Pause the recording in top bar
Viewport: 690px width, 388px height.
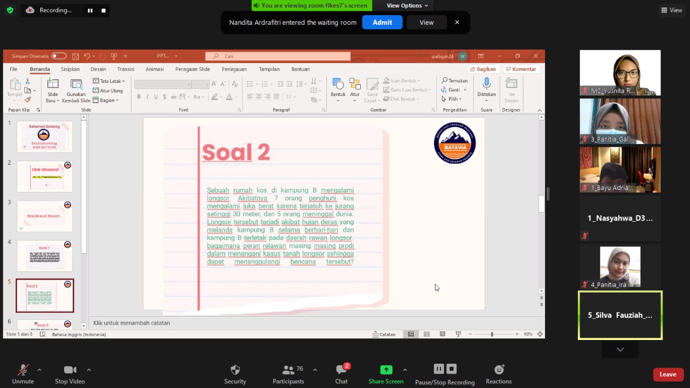coord(90,10)
